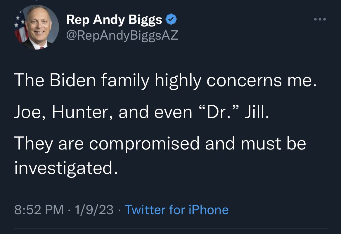Open the Twitter for iPhone source link
The image size is (341, 234).
click(176, 210)
